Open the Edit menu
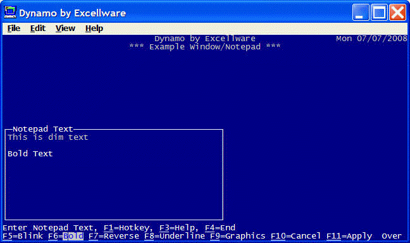 tap(38, 28)
